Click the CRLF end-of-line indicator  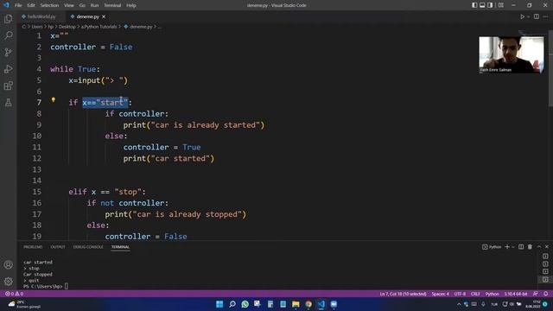475,294
